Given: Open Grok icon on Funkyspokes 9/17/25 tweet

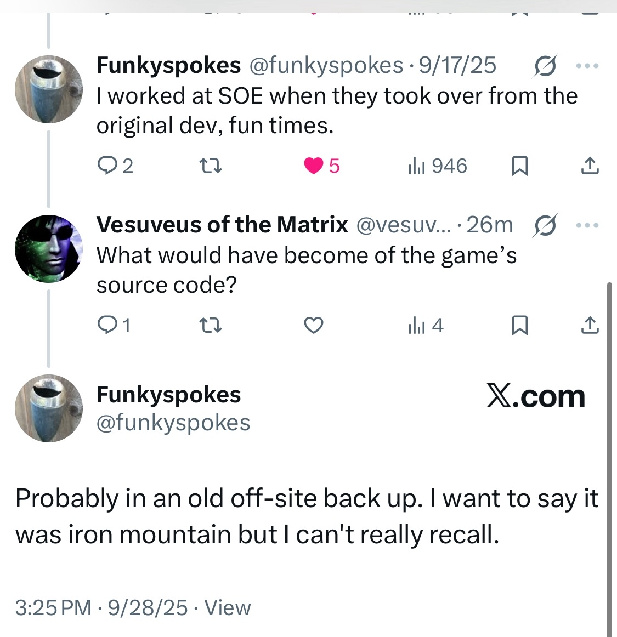Looking at the screenshot, I should 545,65.
